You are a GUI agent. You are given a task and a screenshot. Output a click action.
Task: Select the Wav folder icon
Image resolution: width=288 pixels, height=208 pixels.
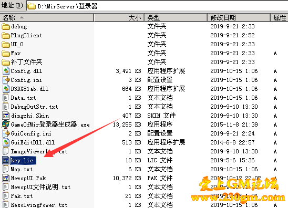coord(6,54)
